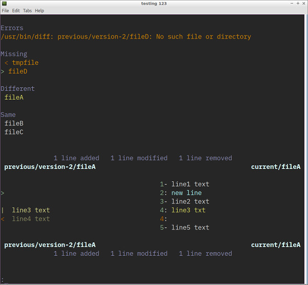The width and height of the screenshot is (308, 285).
Task: Click the lower '1 line added' summary
Action: click(x=76, y=254)
